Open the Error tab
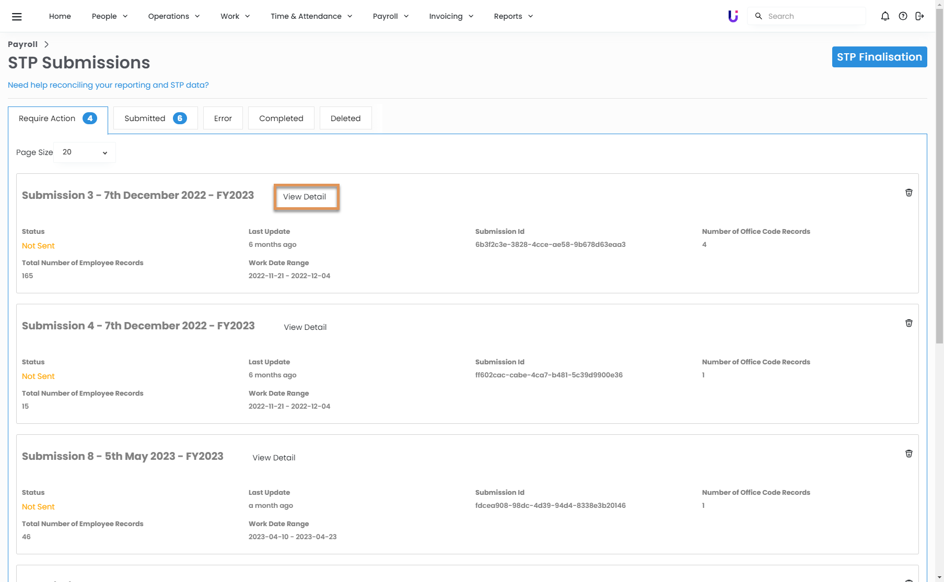944x582 pixels. click(223, 118)
